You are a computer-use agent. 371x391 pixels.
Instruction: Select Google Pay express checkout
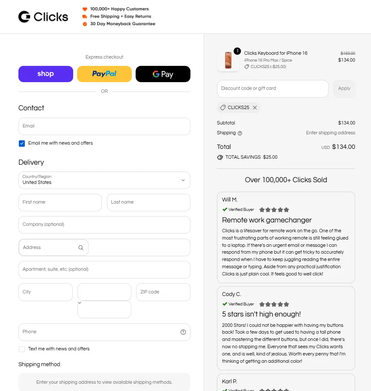tap(163, 74)
